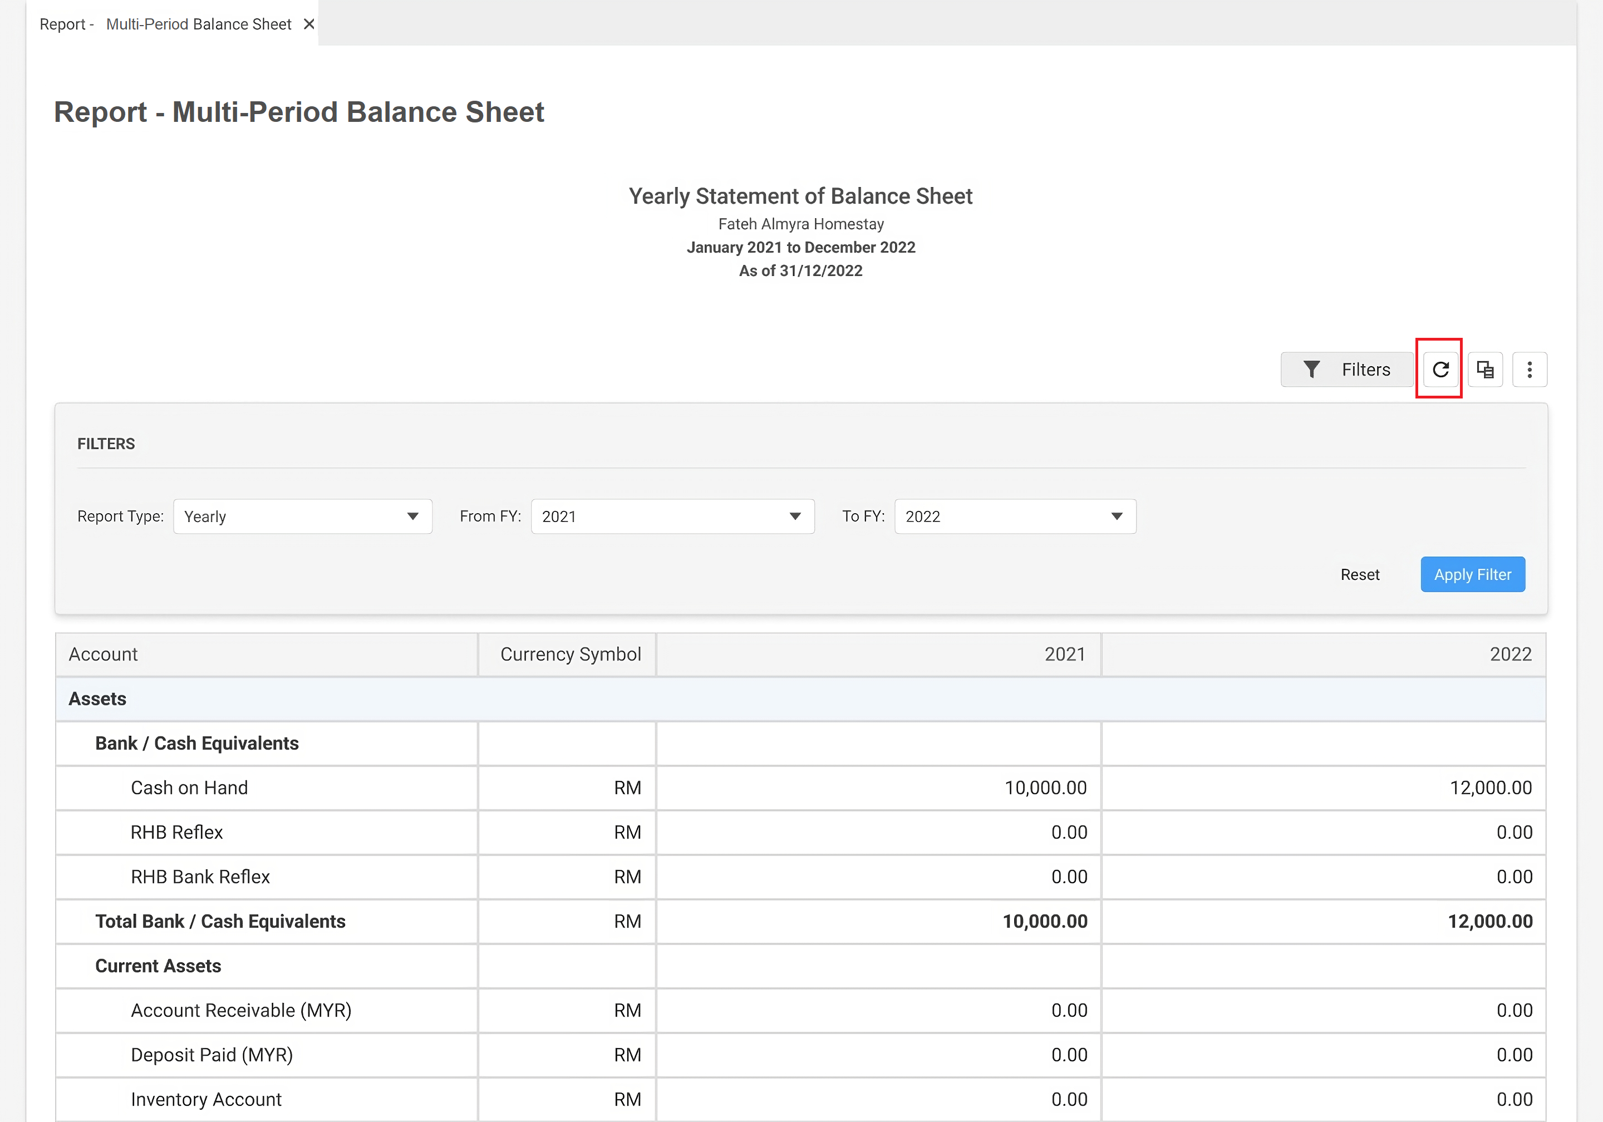Click the Cash on Hand account

(x=189, y=788)
